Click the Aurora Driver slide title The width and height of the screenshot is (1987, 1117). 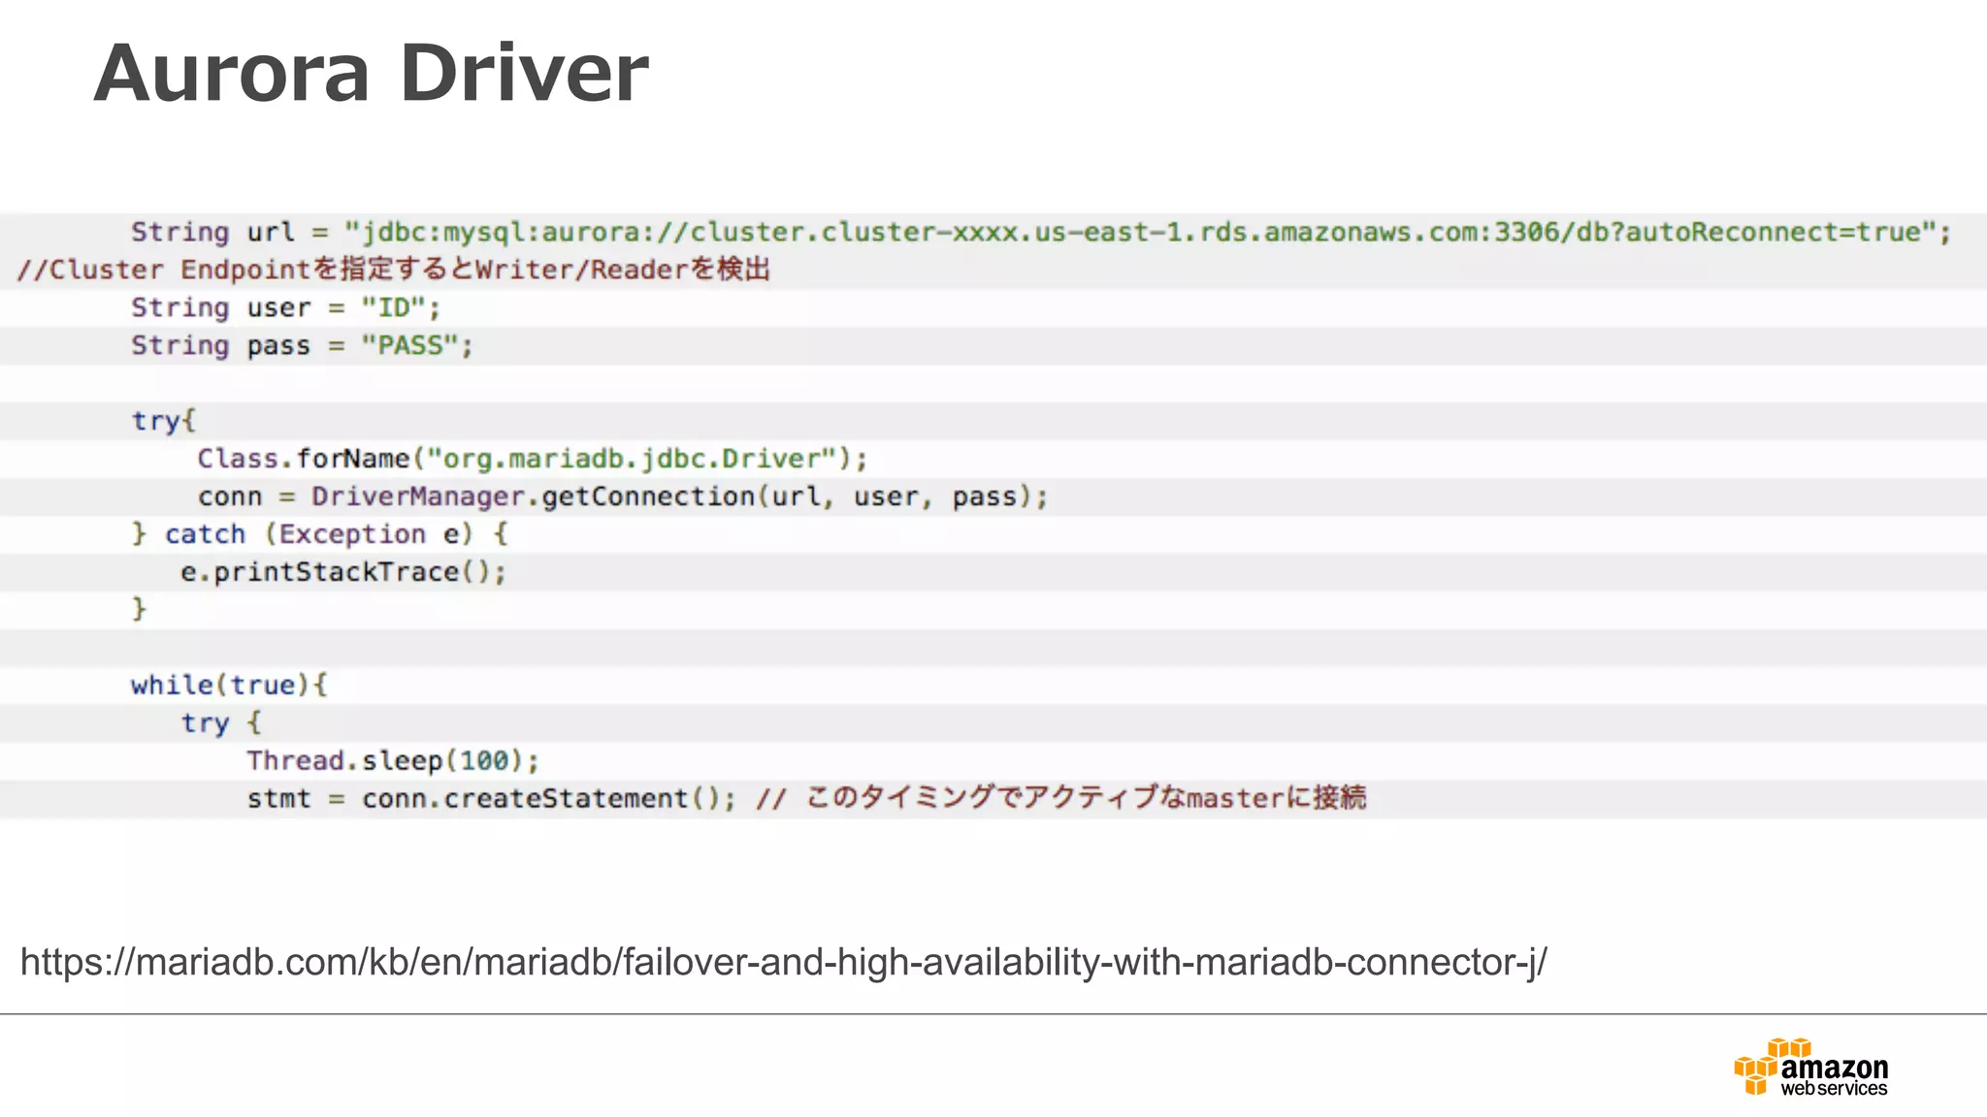point(371,73)
